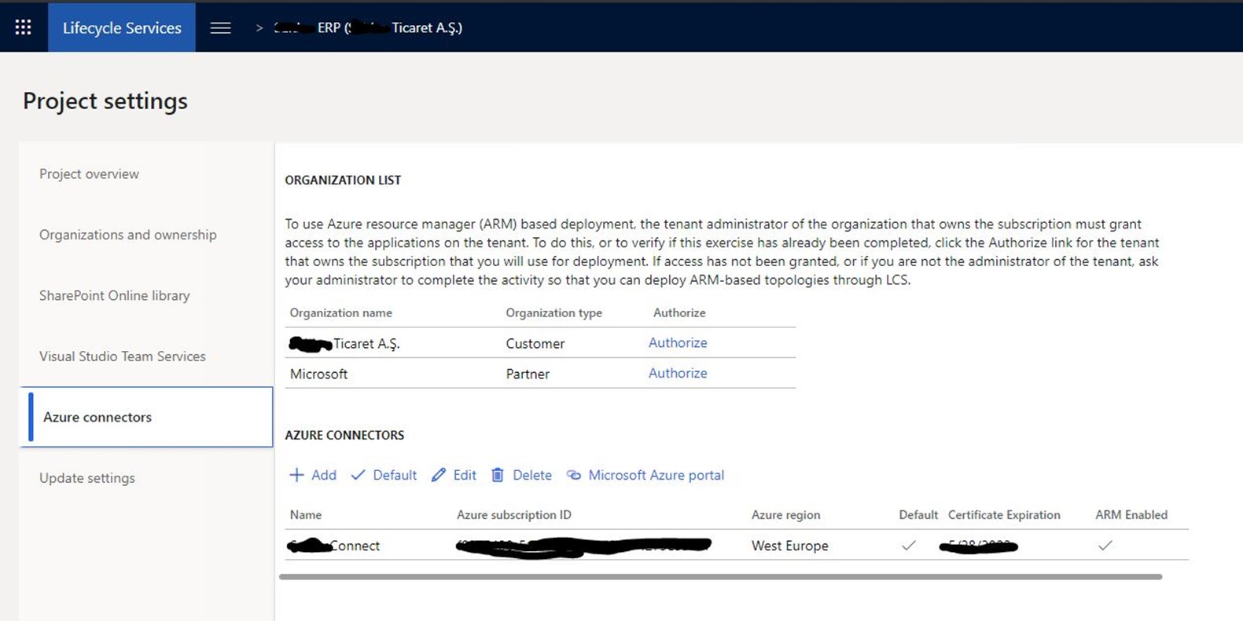Viewport: 1243px width, 621px height.
Task: Click the trash can Delete icon
Action: click(498, 475)
